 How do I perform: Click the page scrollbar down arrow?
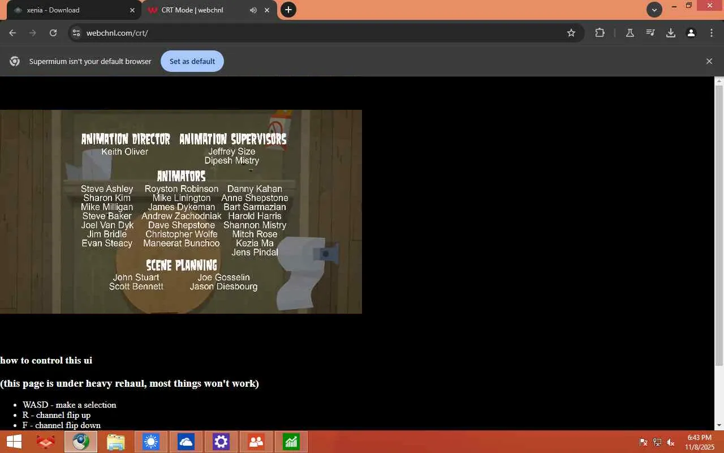point(719,425)
